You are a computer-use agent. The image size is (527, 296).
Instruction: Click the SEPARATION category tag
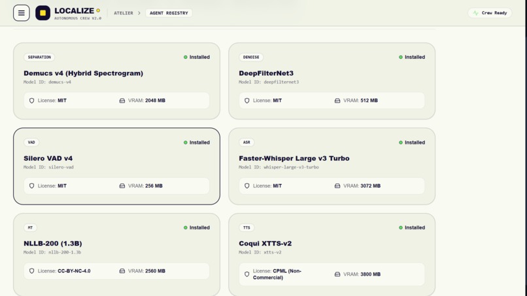click(x=39, y=57)
